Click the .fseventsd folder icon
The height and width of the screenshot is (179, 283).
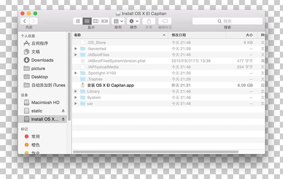(x=83, y=49)
